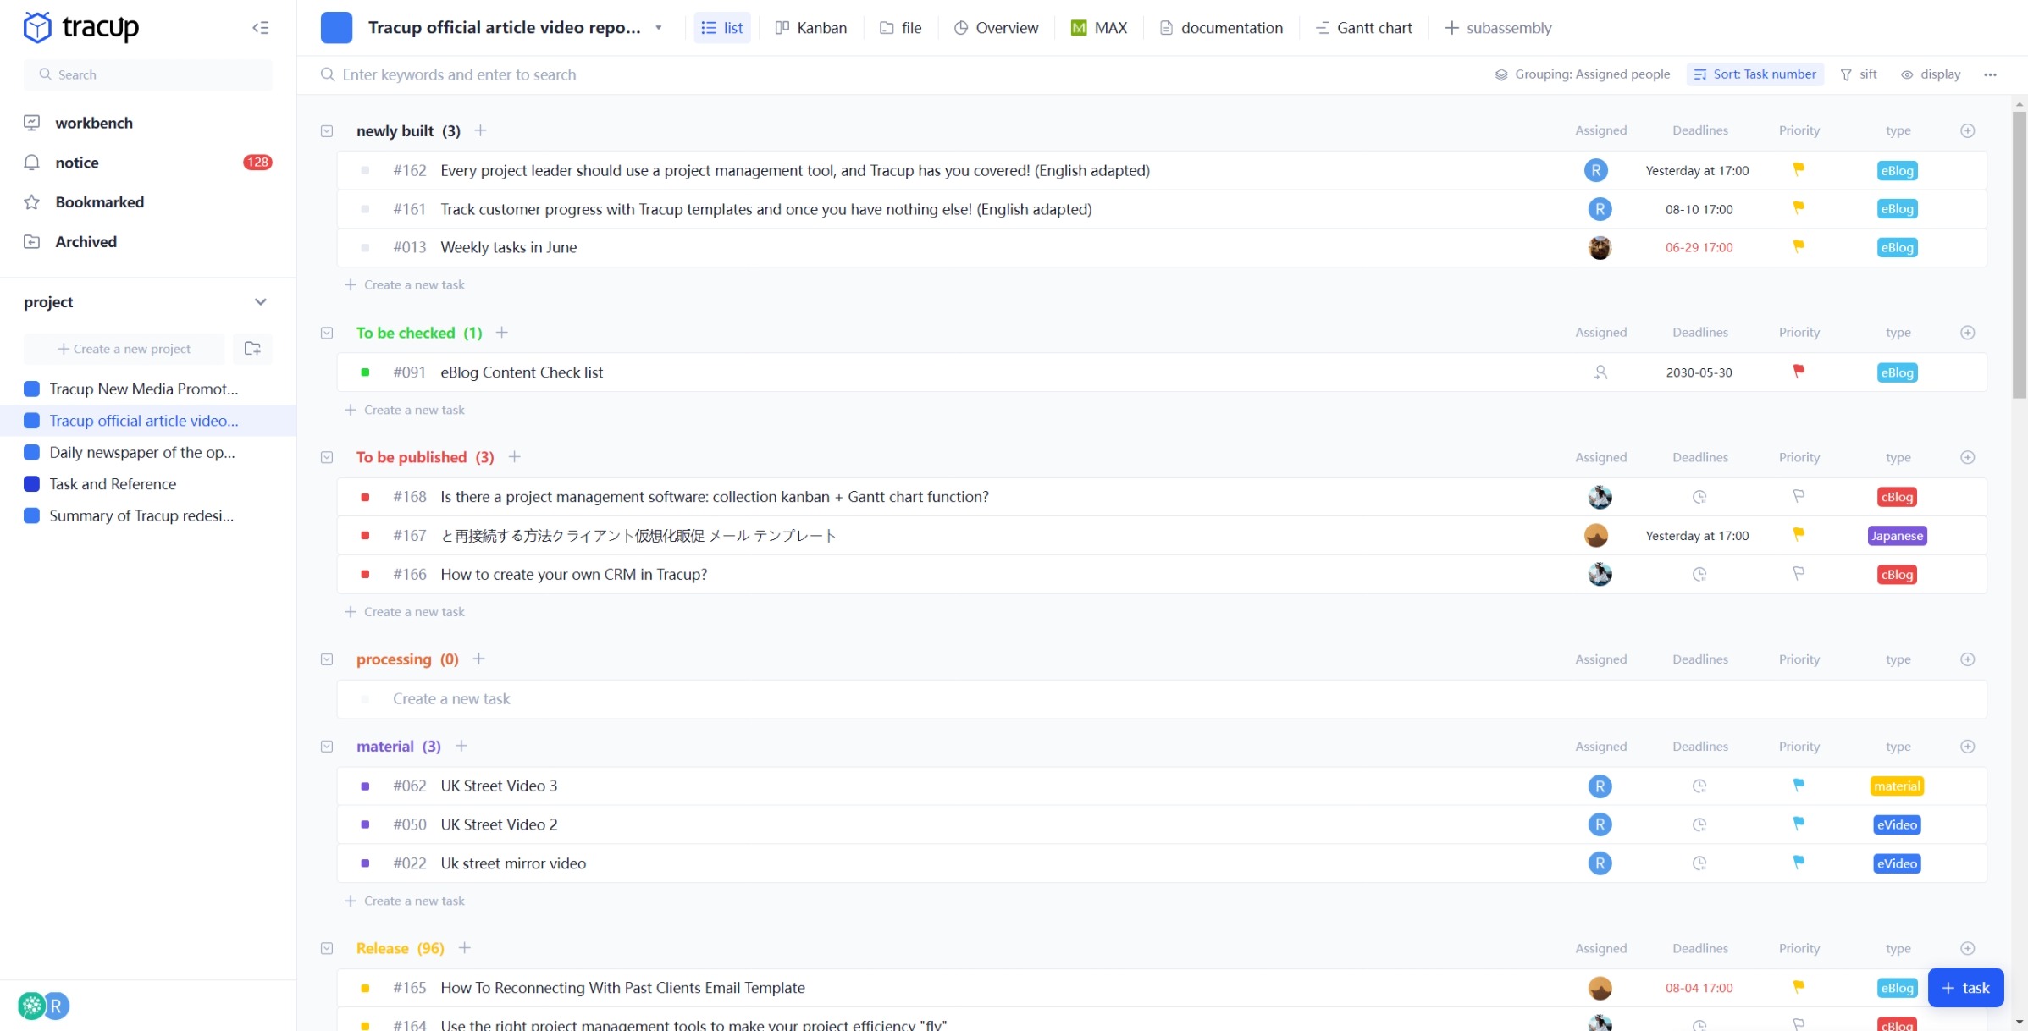The height and width of the screenshot is (1031, 2028).
Task: Add a task to To be checked group
Action: (501, 333)
